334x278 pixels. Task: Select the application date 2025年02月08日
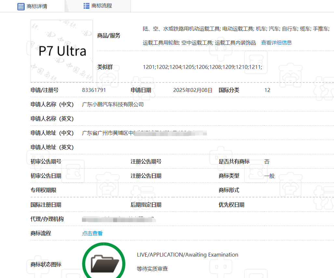tap(193, 90)
